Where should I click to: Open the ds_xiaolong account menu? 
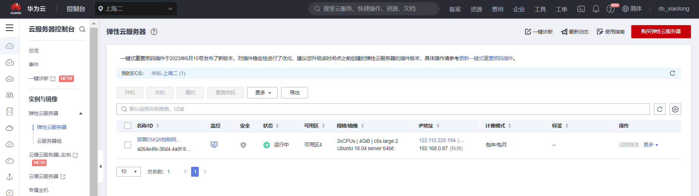tap(674, 9)
